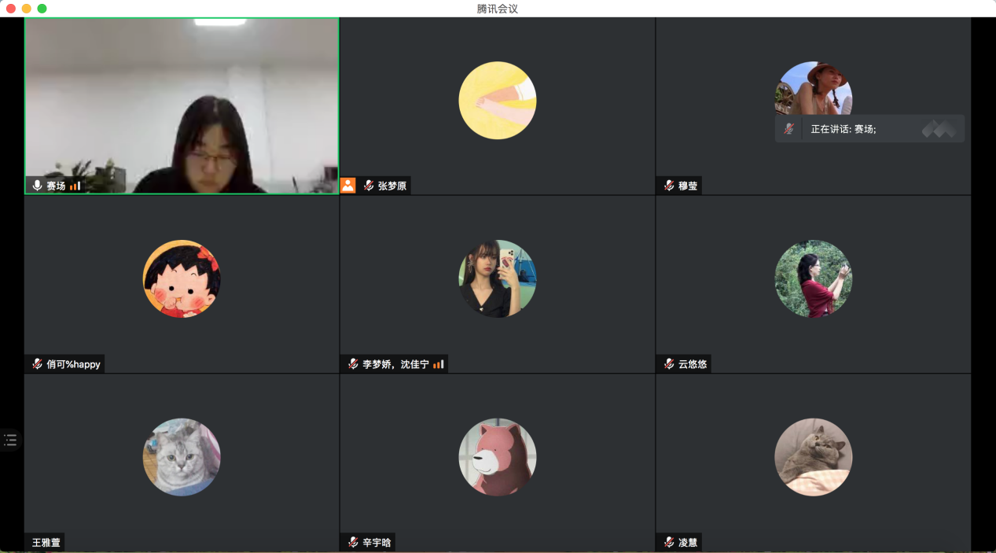The width and height of the screenshot is (996, 553).
Task: Toggle mute icon beside 李梦娇，沈佳宁
Action: tap(353, 364)
